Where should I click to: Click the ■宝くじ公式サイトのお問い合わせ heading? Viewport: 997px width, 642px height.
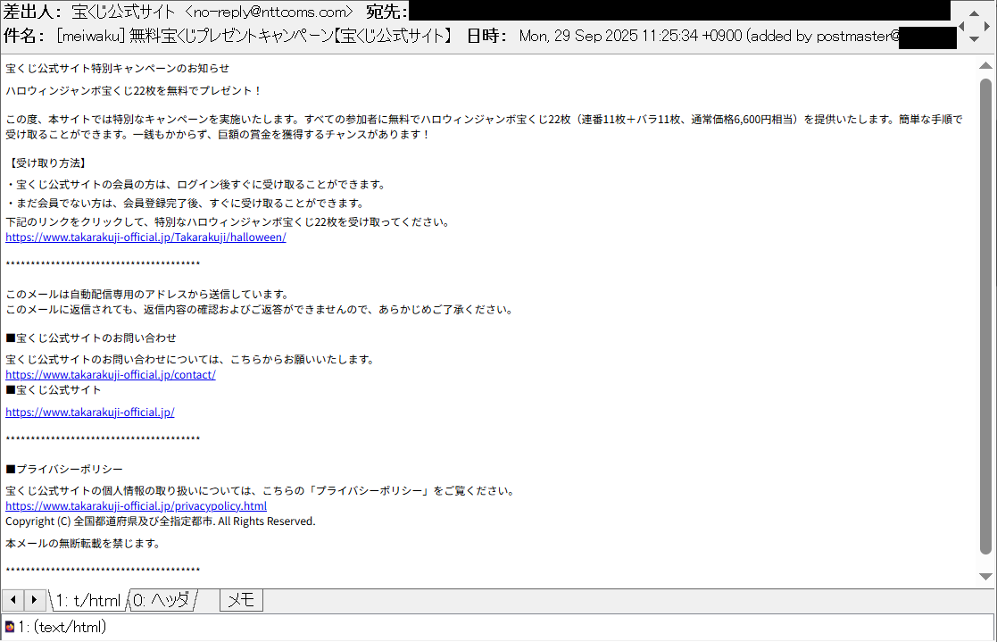pyautogui.click(x=91, y=338)
